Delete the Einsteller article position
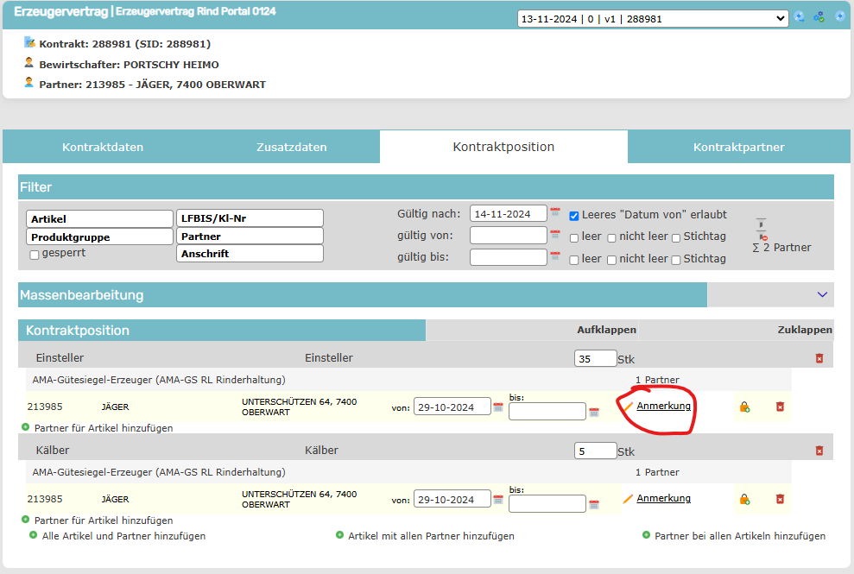The width and height of the screenshot is (854, 574). [x=819, y=358]
